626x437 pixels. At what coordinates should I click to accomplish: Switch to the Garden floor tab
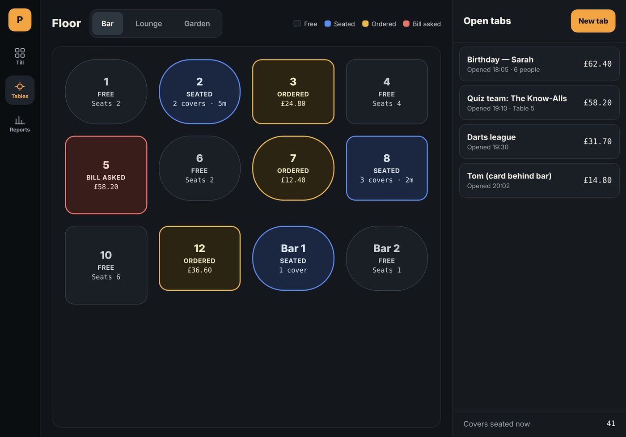click(197, 24)
